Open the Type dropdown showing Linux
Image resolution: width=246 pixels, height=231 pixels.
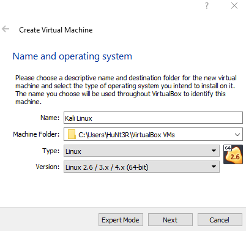pos(141,151)
